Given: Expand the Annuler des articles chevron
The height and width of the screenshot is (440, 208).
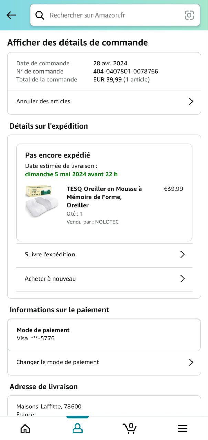Looking at the screenshot, I should coord(191,101).
